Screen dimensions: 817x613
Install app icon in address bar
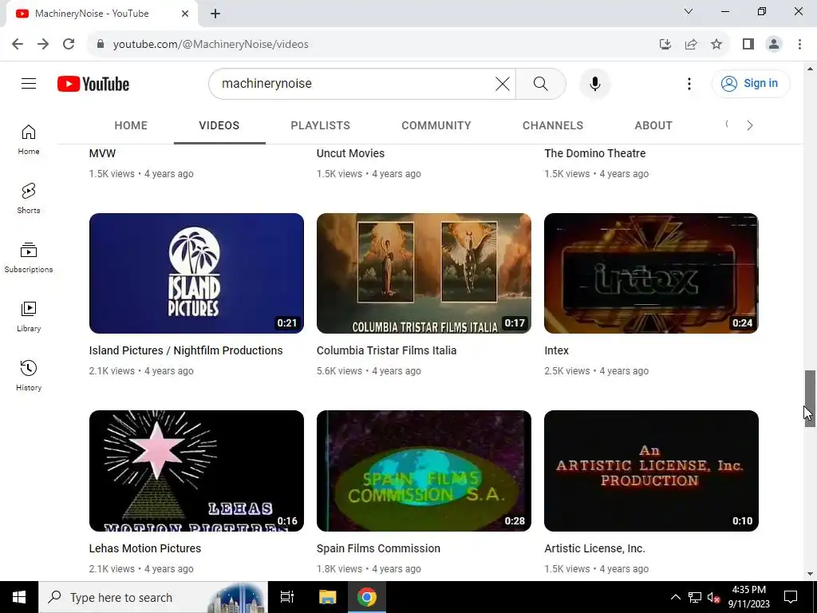point(665,44)
